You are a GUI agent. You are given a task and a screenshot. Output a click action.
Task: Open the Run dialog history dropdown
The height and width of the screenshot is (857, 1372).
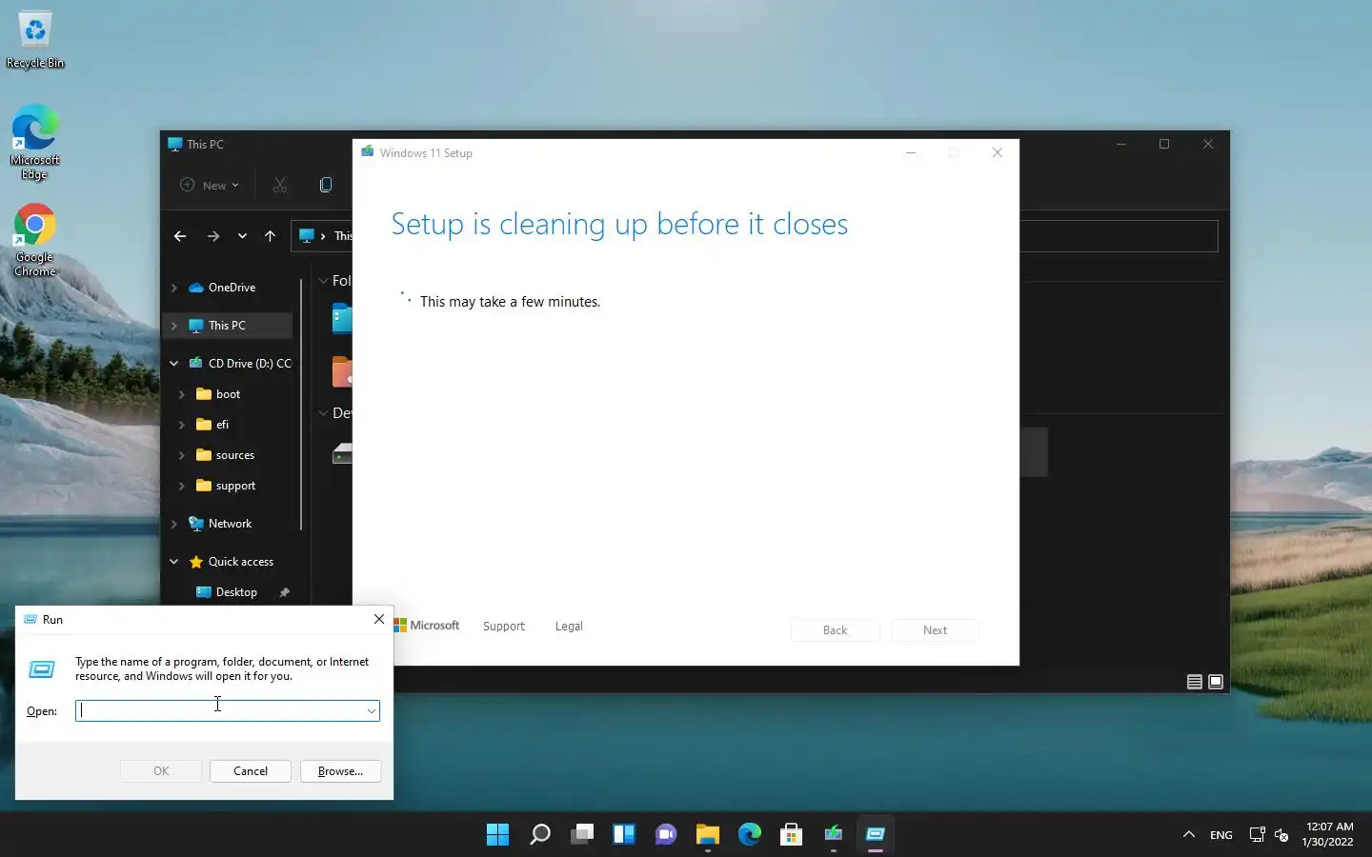372,710
